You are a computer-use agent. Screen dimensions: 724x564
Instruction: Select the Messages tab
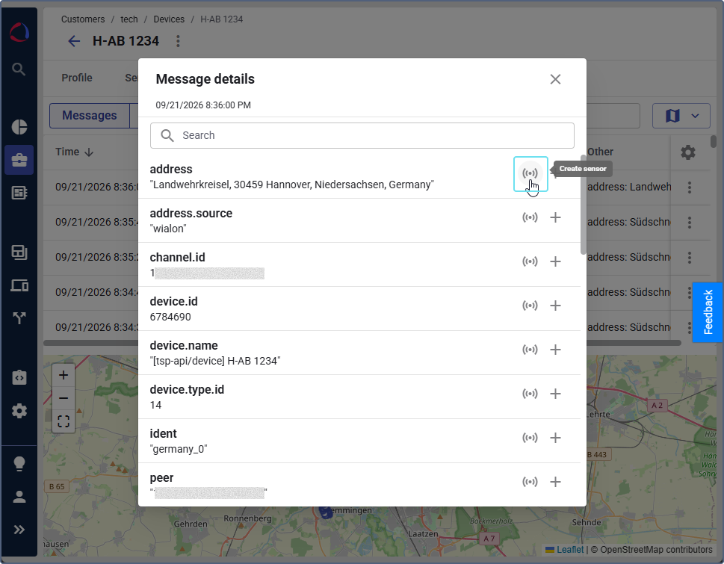coord(90,115)
